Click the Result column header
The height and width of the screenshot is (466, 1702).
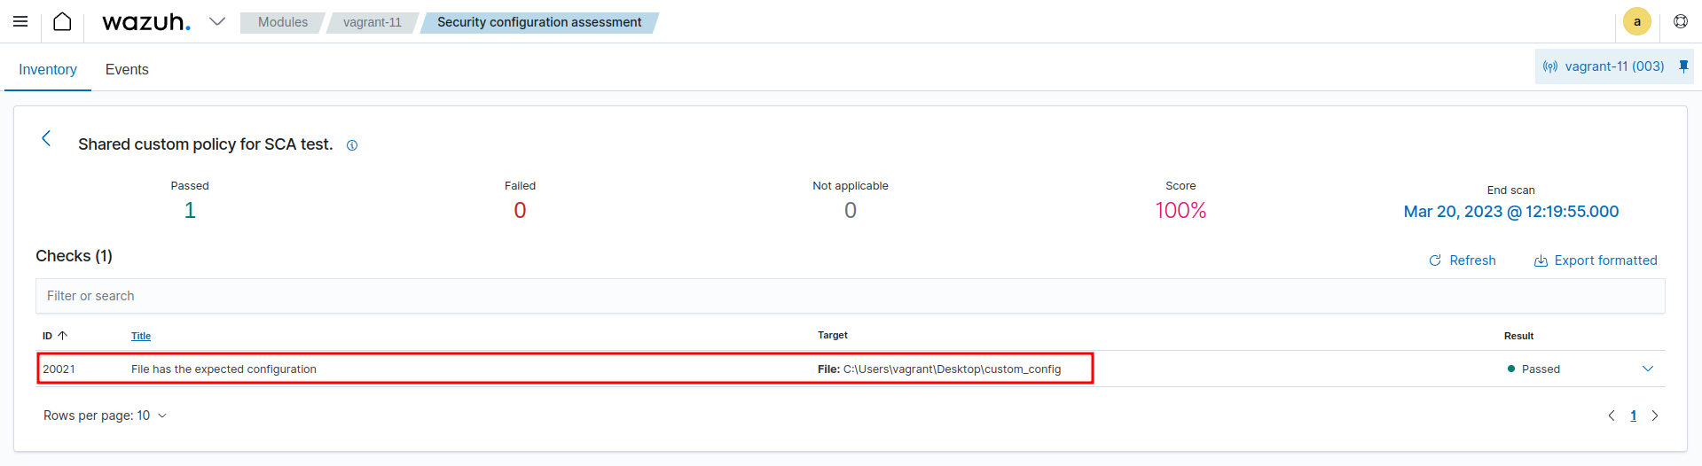1518,336
